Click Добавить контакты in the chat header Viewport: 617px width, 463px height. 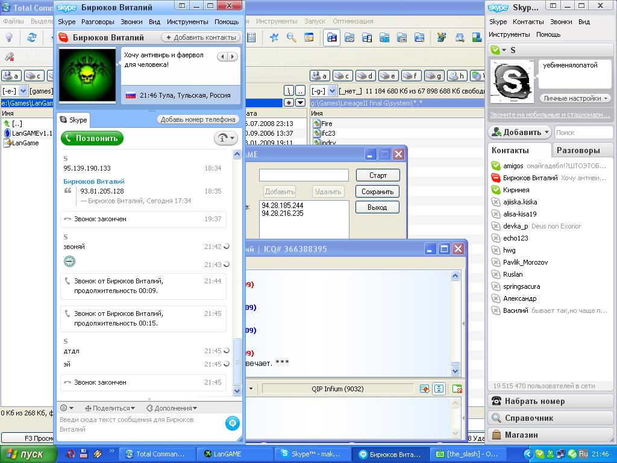tap(201, 37)
